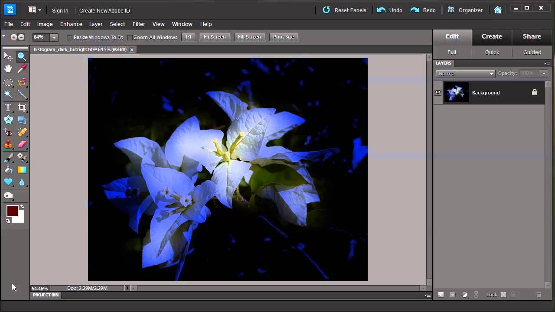Select the Magnetic Lasso tool
This screenshot has height=312, width=555.
point(22,82)
